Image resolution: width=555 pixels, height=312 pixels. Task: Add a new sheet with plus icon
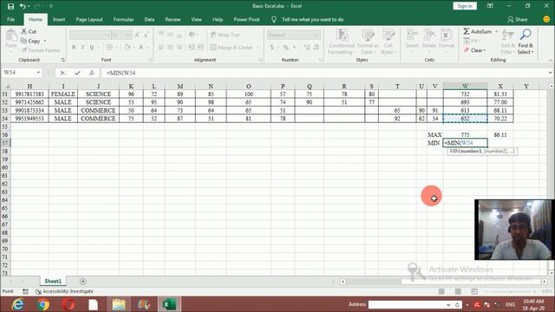83,281
